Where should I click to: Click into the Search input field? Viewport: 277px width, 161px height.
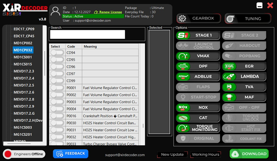coord(87,34)
